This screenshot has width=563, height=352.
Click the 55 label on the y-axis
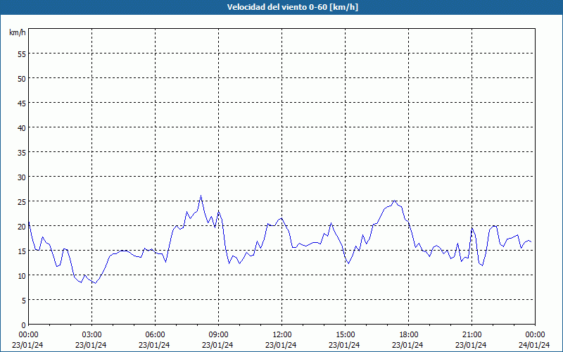point(22,54)
